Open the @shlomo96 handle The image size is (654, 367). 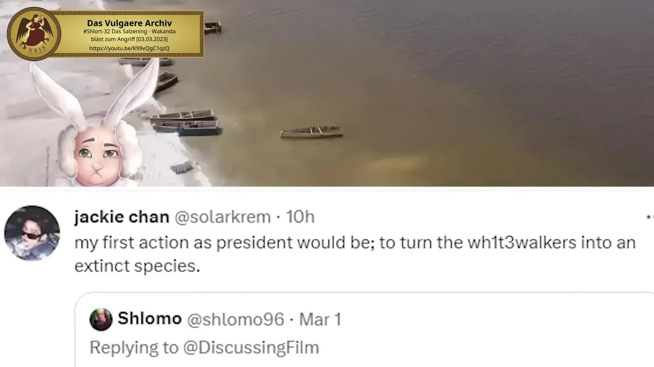pos(236,320)
